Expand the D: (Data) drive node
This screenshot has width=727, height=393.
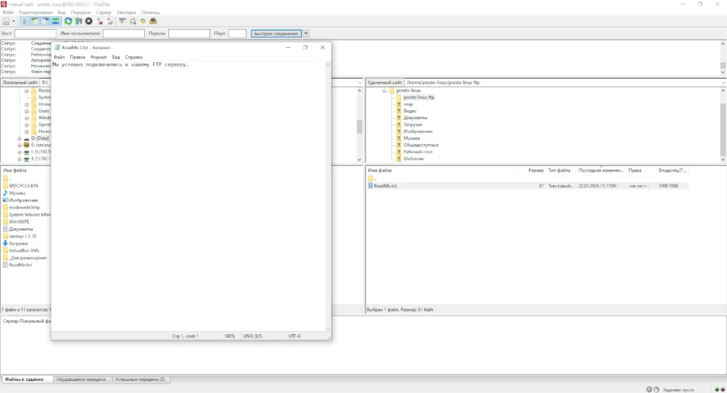[19, 138]
